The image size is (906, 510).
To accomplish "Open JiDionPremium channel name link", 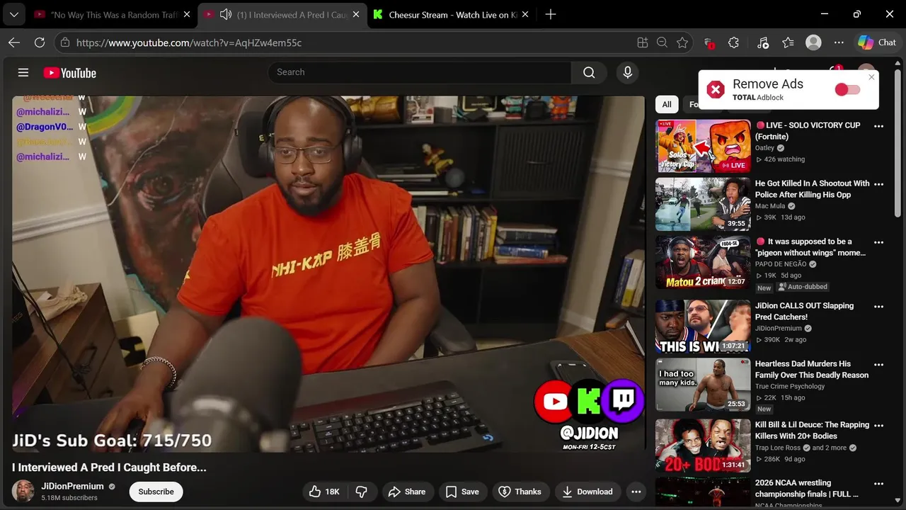I will [x=72, y=487].
